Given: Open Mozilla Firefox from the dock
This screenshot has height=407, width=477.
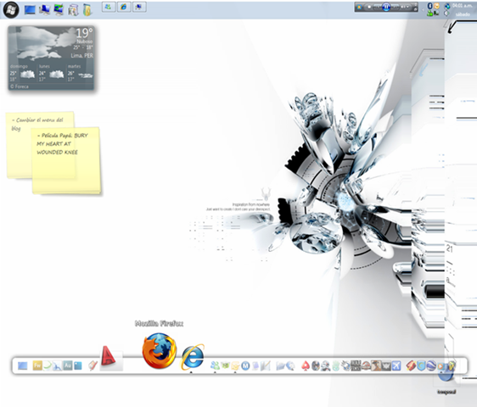Looking at the screenshot, I should click(159, 350).
